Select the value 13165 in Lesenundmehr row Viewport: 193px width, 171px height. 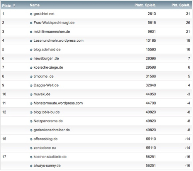tap(151, 41)
